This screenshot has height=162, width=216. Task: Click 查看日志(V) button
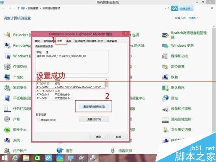click(94, 119)
